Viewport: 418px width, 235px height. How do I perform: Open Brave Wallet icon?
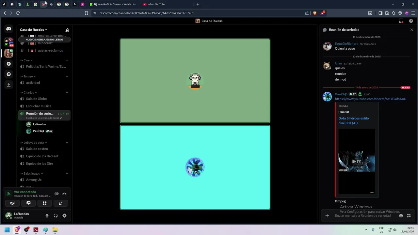387,13
